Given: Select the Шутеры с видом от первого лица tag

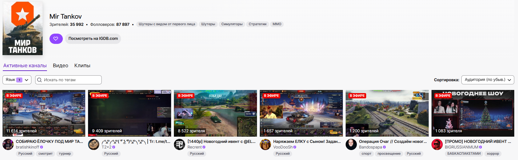Looking at the screenshot, I should click(167, 24).
